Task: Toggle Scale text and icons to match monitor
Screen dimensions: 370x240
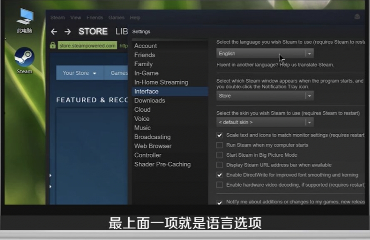Action: (220, 135)
